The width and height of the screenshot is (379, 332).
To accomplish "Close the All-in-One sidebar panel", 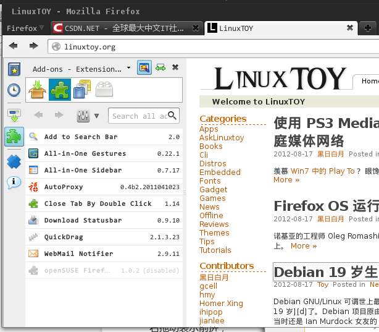I will pos(175,67).
